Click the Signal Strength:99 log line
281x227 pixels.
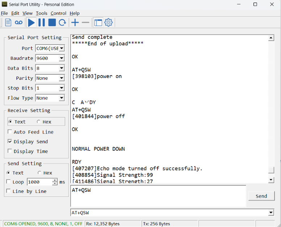click(112, 175)
